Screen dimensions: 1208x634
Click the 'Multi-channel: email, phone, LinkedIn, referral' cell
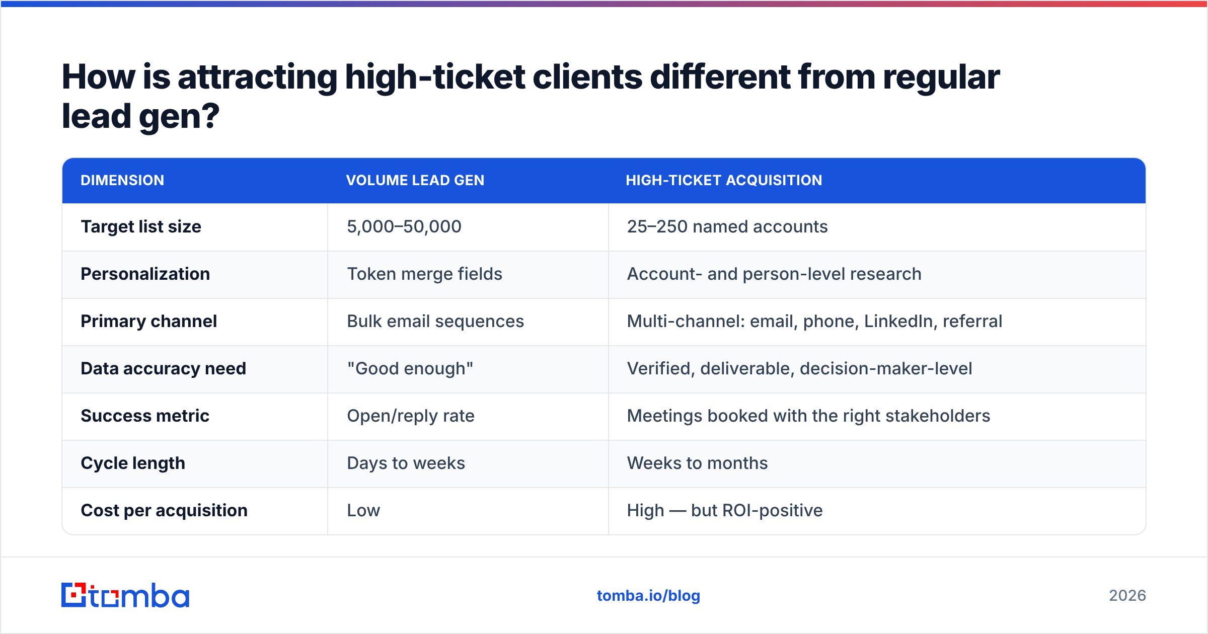click(x=814, y=322)
